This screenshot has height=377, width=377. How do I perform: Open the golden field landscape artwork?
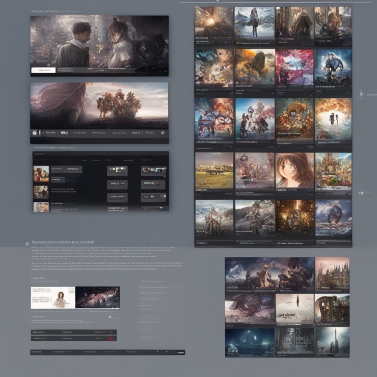[214, 171]
